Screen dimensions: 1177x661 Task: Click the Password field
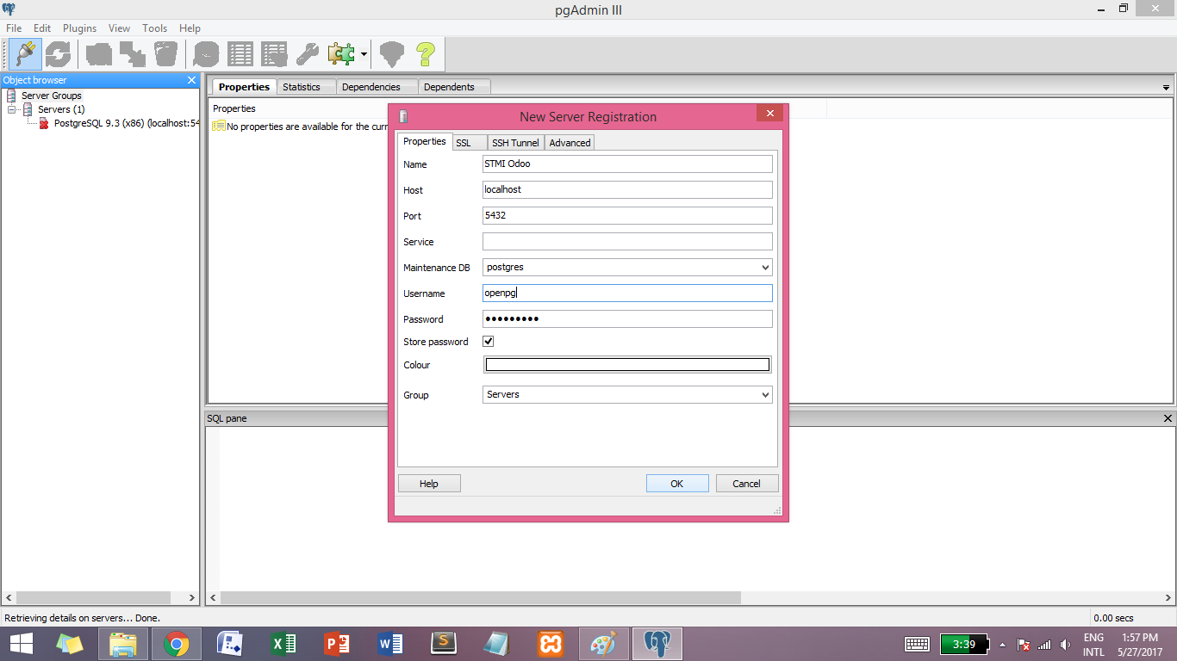click(627, 318)
